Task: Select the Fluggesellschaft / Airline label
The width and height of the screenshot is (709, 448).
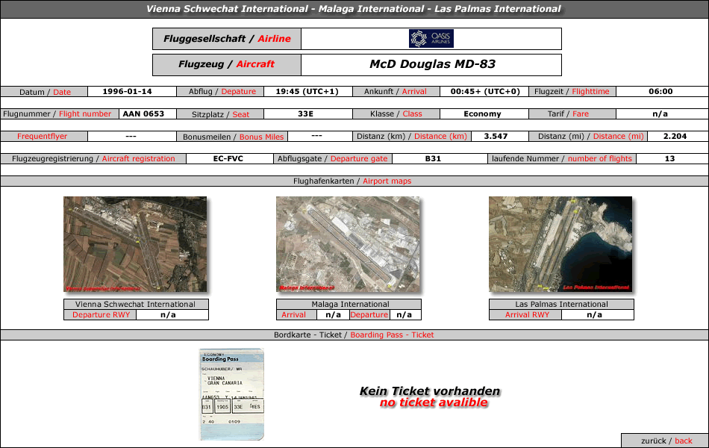Action: click(x=227, y=39)
